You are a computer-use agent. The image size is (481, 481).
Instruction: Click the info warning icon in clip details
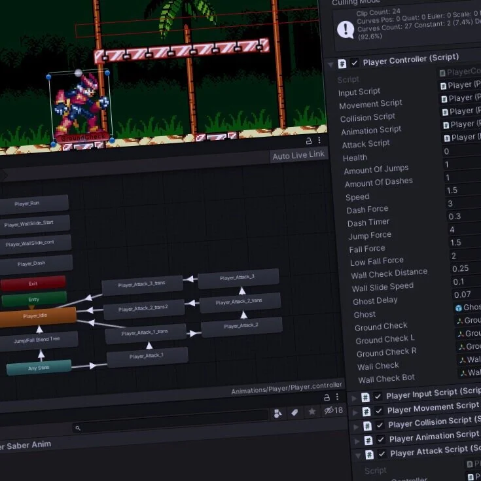(346, 29)
